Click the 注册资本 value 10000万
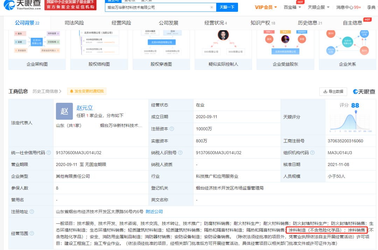 click(x=204, y=129)
